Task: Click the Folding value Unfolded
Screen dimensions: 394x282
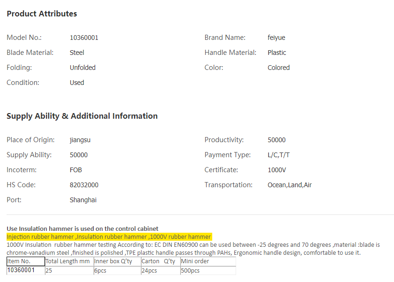Action: click(x=82, y=68)
